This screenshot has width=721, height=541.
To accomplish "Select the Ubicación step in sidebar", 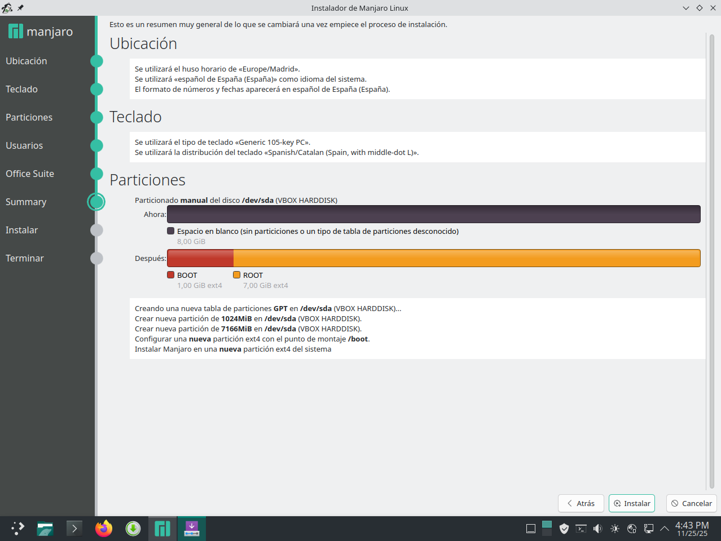I will (27, 61).
